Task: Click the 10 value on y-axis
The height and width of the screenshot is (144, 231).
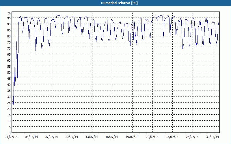Action: [9, 121]
